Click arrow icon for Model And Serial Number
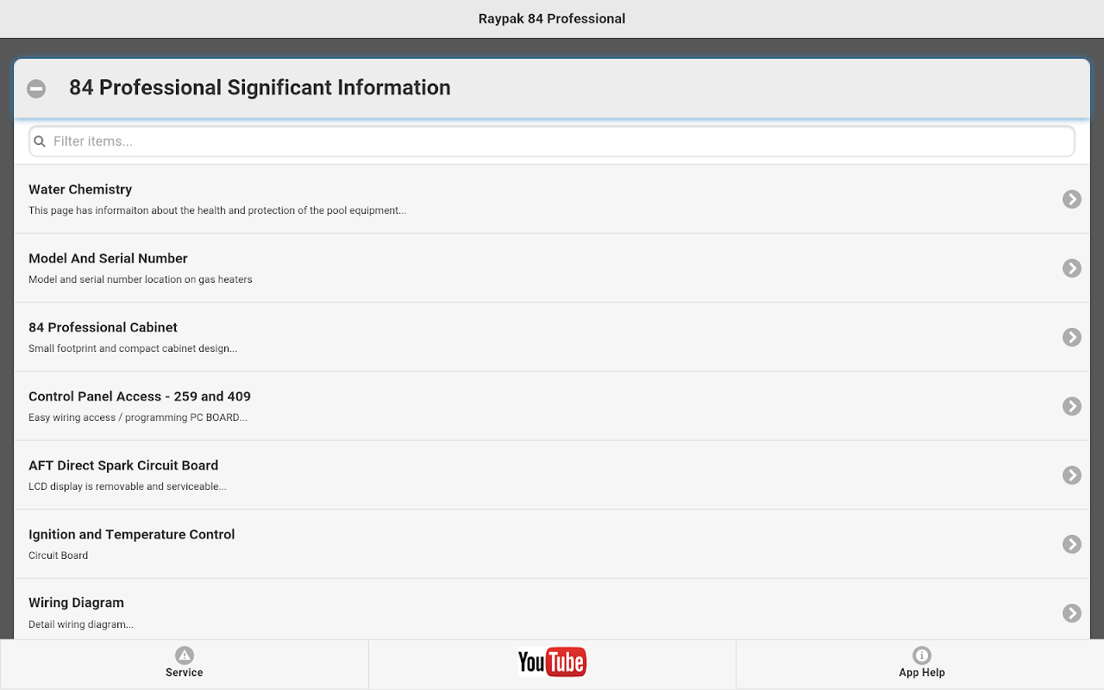1104x690 pixels. [x=1072, y=268]
